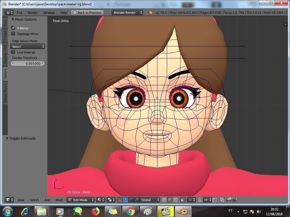Enable the Live Unwrap checkbox
The image size is (290, 217).
point(13,52)
